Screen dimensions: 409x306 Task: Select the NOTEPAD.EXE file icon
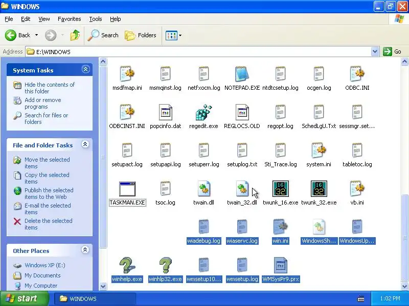click(242, 74)
